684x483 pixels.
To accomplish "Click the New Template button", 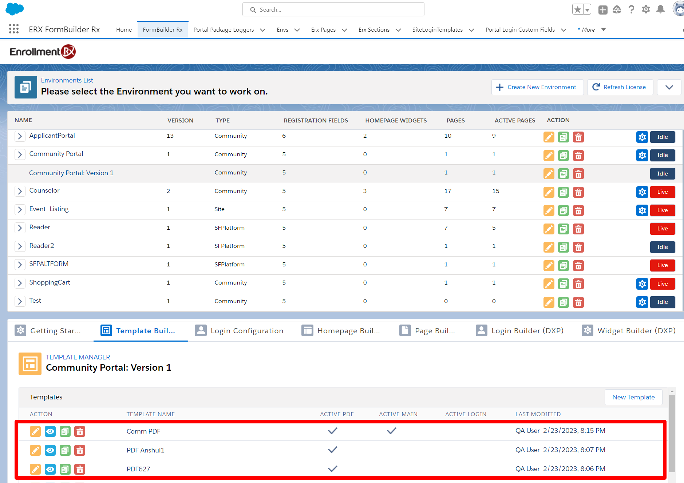I will point(633,397).
